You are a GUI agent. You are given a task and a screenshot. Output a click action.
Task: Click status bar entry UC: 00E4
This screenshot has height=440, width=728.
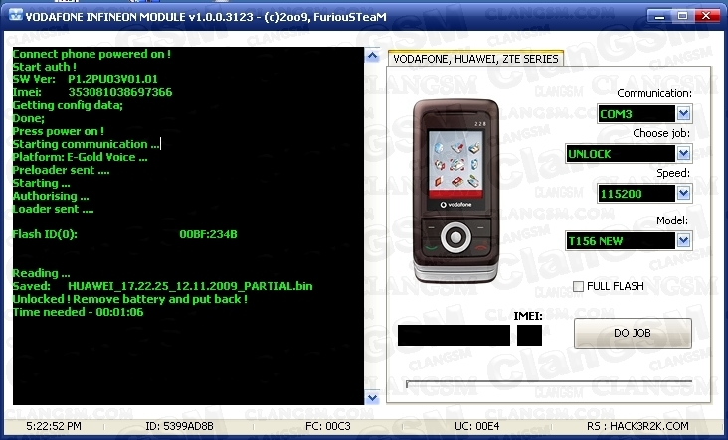point(476,426)
